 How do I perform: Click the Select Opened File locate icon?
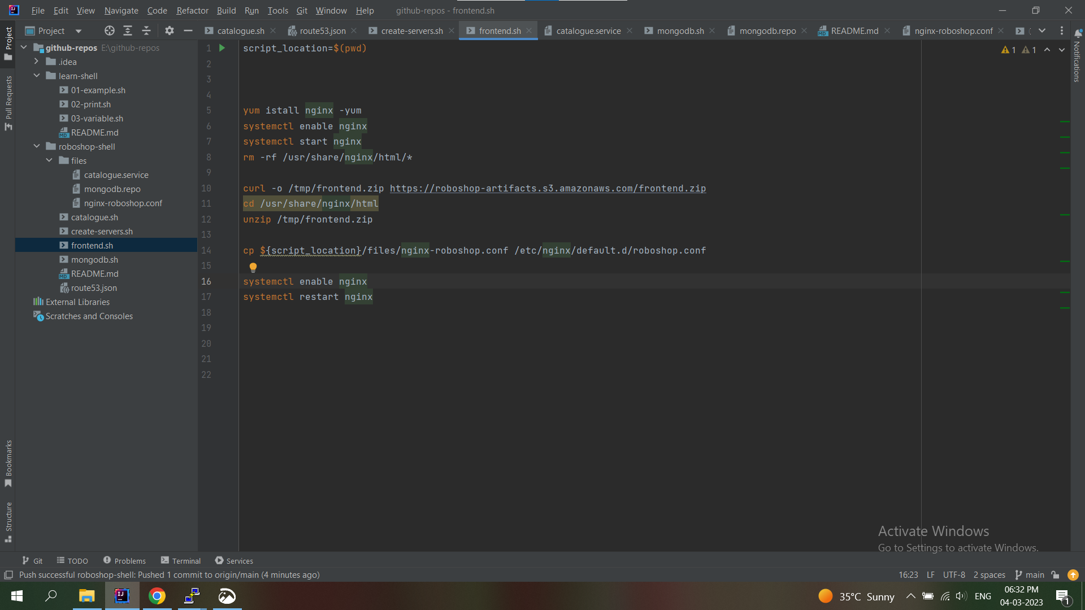pyautogui.click(x=110, y=31)
